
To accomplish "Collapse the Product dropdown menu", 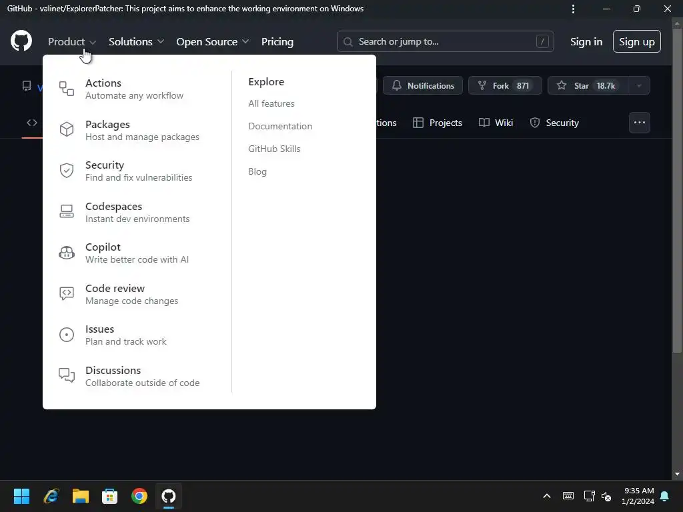I will point(72,42).
